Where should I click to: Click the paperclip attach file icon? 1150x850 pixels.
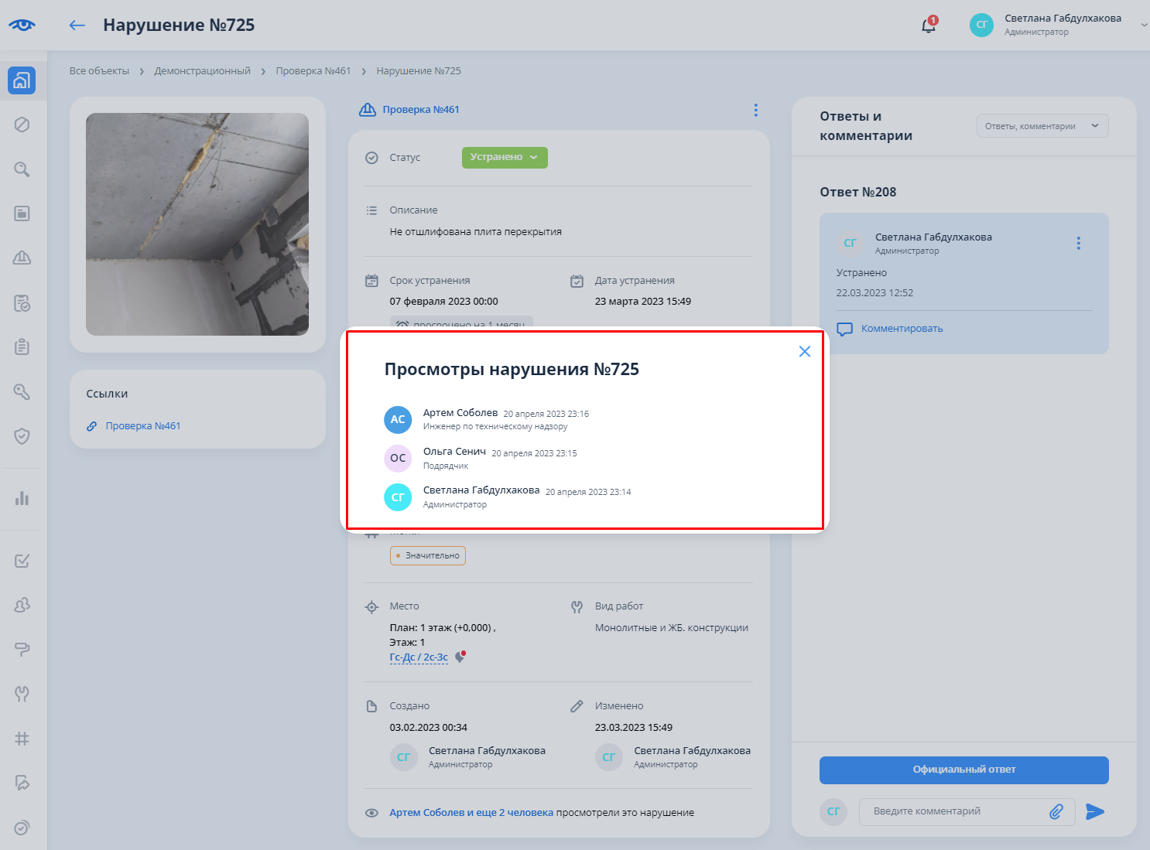tap(1056, 811)
